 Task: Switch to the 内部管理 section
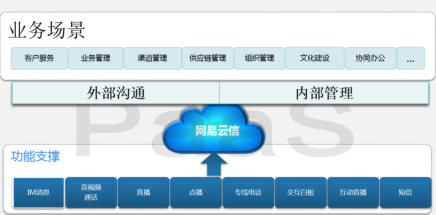(x=324, y=93)
